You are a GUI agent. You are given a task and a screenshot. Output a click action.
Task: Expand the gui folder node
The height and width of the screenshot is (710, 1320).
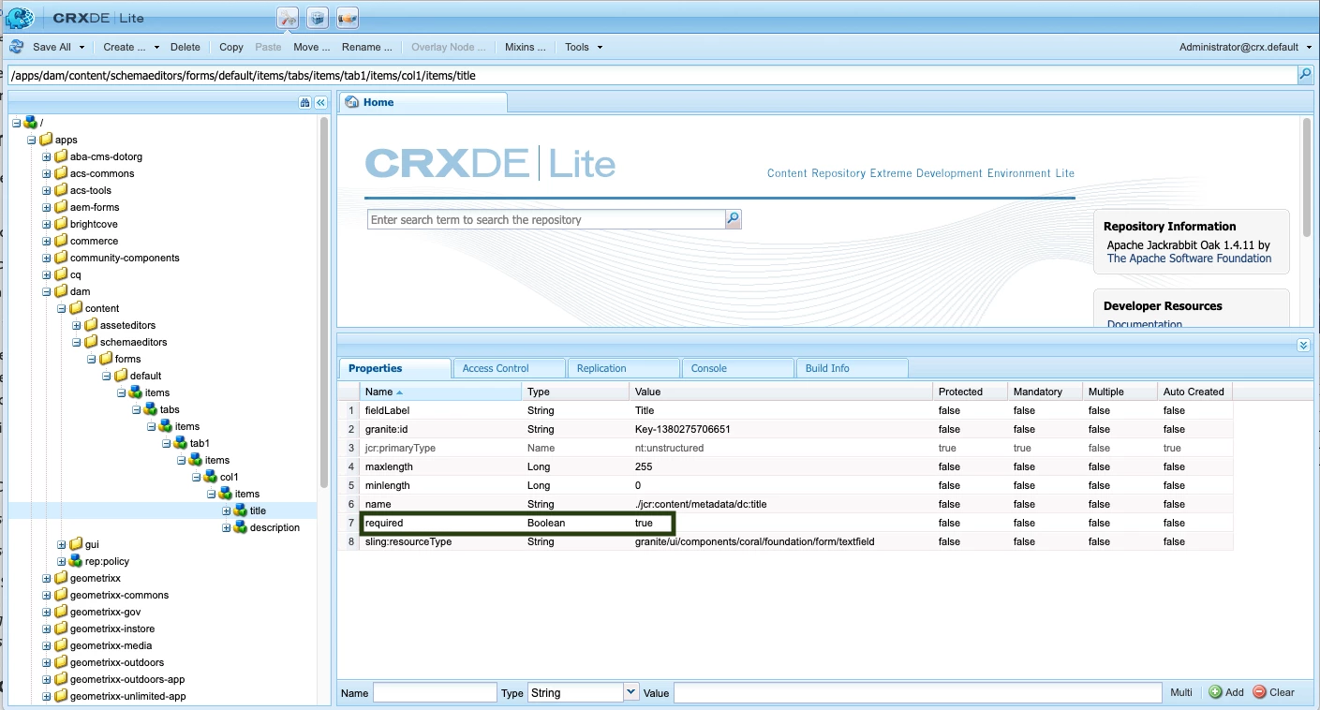pos(61,544)
